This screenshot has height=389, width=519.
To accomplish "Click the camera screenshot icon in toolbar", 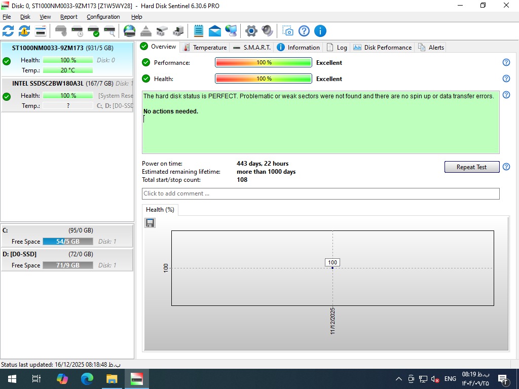I will click(287, 31).
